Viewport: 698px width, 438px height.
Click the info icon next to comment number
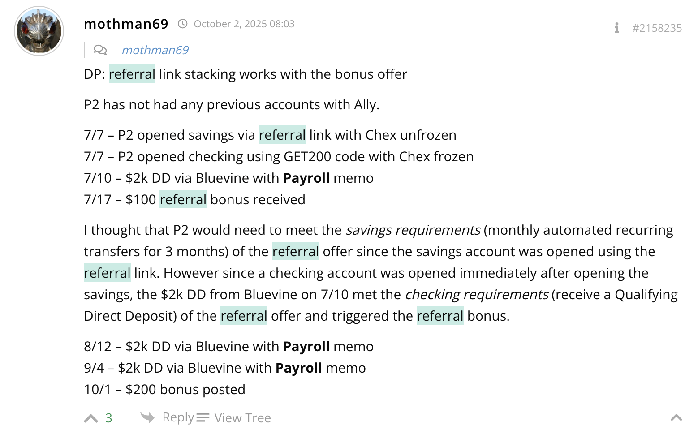(617, 28)
